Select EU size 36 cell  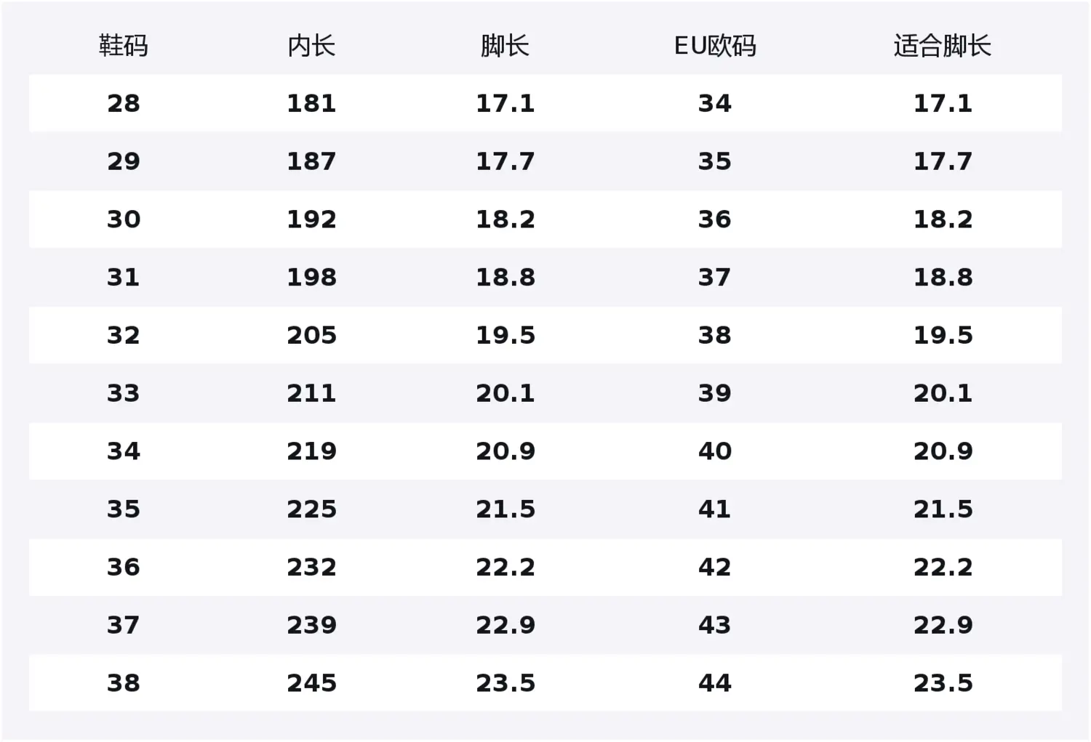click(x=715, y=219)
